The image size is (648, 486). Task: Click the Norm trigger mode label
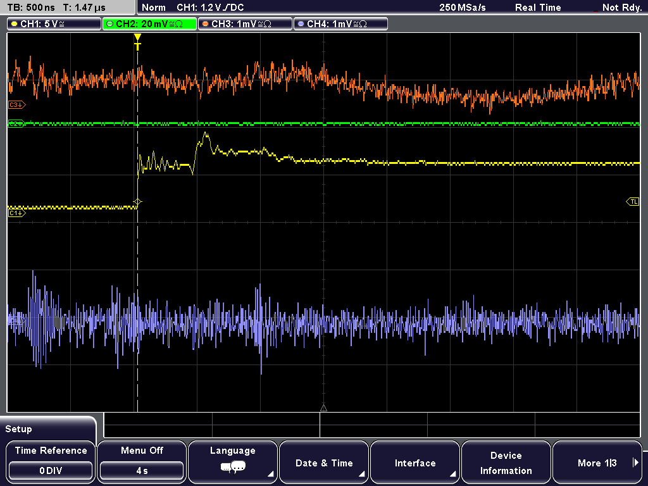tap(154, 8)
